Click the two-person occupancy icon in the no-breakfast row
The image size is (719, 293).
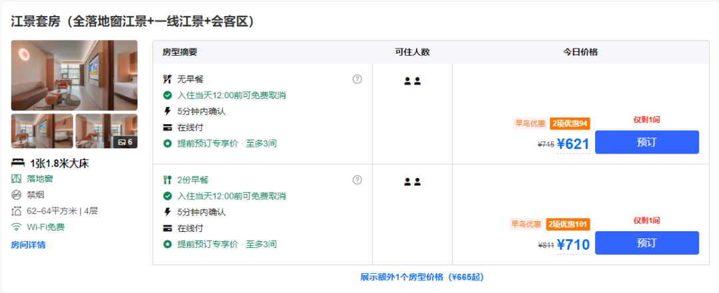coord(412,81)
